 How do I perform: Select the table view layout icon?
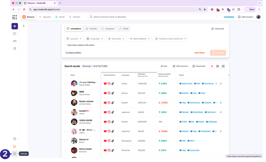[218, 66]
